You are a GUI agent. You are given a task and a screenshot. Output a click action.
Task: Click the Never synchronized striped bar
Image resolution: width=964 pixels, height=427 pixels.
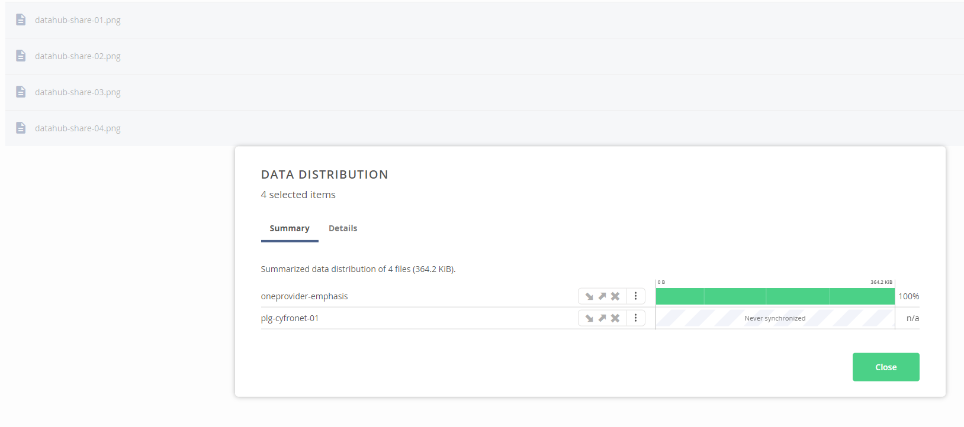coord(775,318)
